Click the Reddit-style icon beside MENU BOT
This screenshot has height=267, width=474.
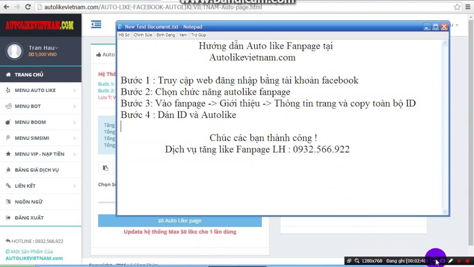(8, 106)
